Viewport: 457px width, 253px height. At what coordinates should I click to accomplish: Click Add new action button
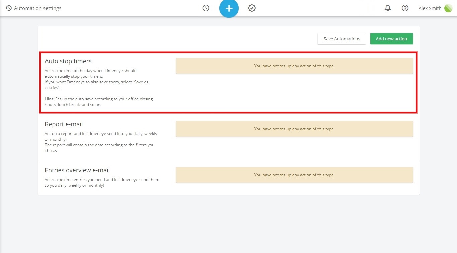391,39
